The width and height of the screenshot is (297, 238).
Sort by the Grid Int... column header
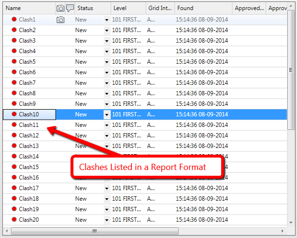(160, 8)
